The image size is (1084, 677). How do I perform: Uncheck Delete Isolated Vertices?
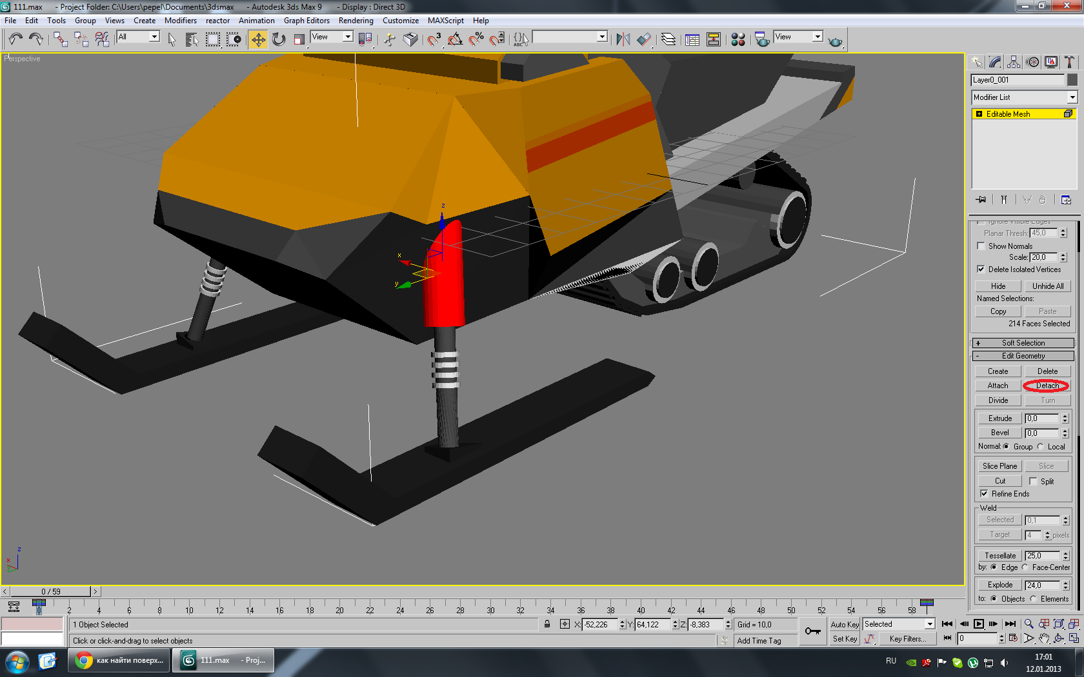[x=981, y=270]
